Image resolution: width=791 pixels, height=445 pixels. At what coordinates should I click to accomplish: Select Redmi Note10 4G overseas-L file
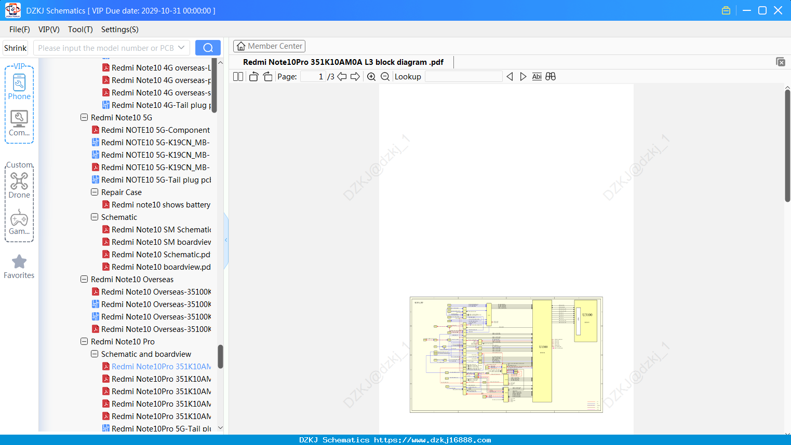point(157,67)
